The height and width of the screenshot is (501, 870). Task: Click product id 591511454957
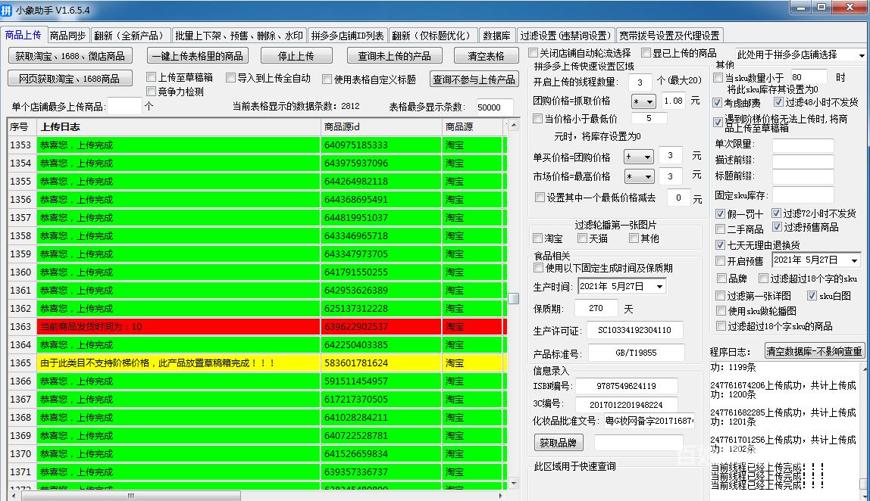[356, 381]
